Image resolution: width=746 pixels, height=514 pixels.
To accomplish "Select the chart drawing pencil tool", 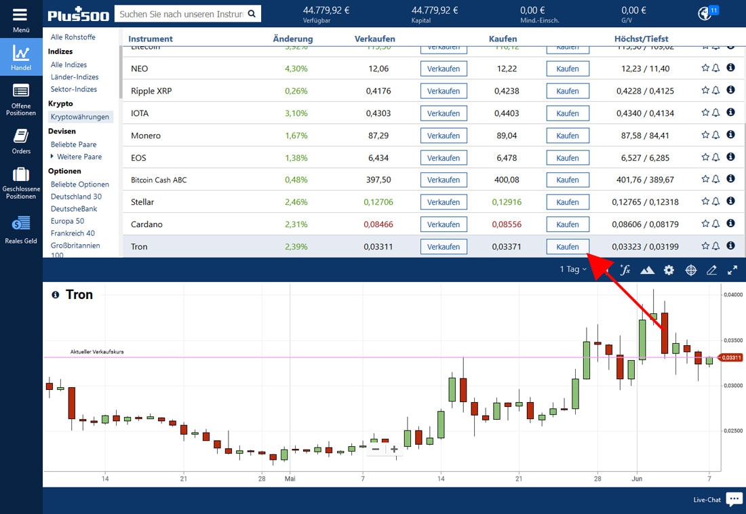I will point(711,271).
